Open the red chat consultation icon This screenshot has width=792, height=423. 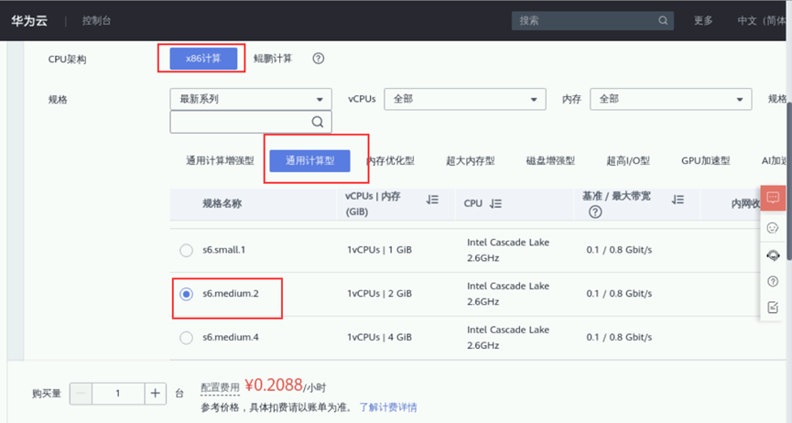point(773,198)
